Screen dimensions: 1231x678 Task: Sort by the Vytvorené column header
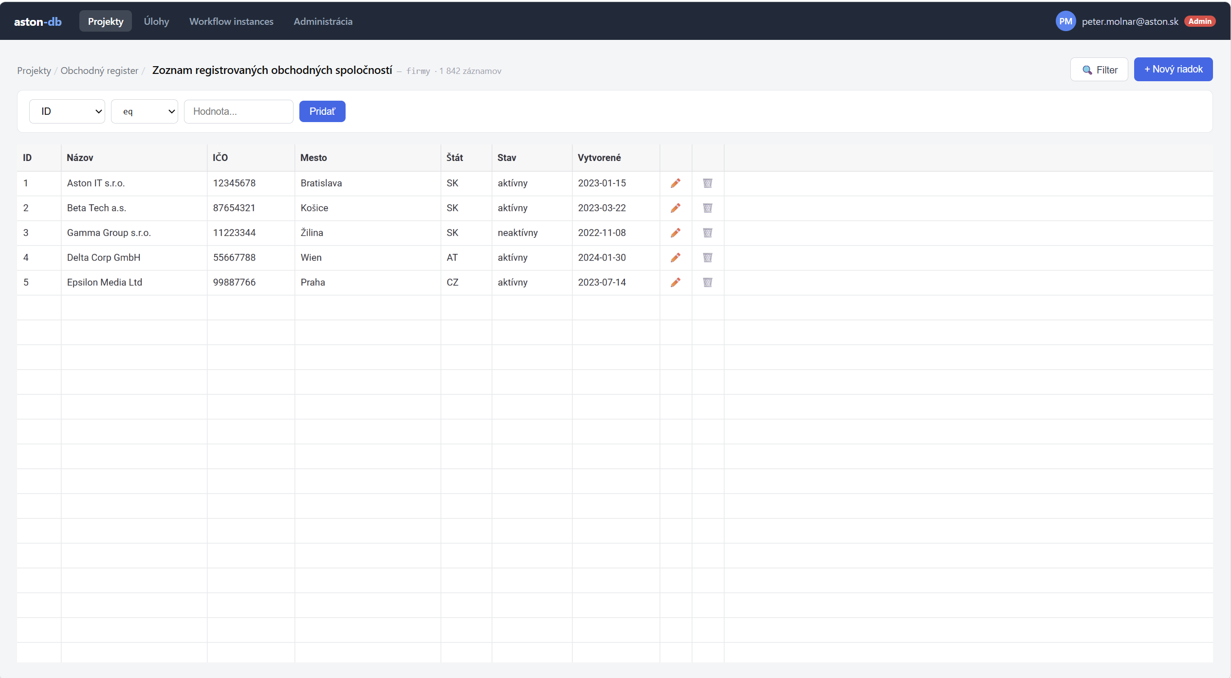click(x=616, y=158)
